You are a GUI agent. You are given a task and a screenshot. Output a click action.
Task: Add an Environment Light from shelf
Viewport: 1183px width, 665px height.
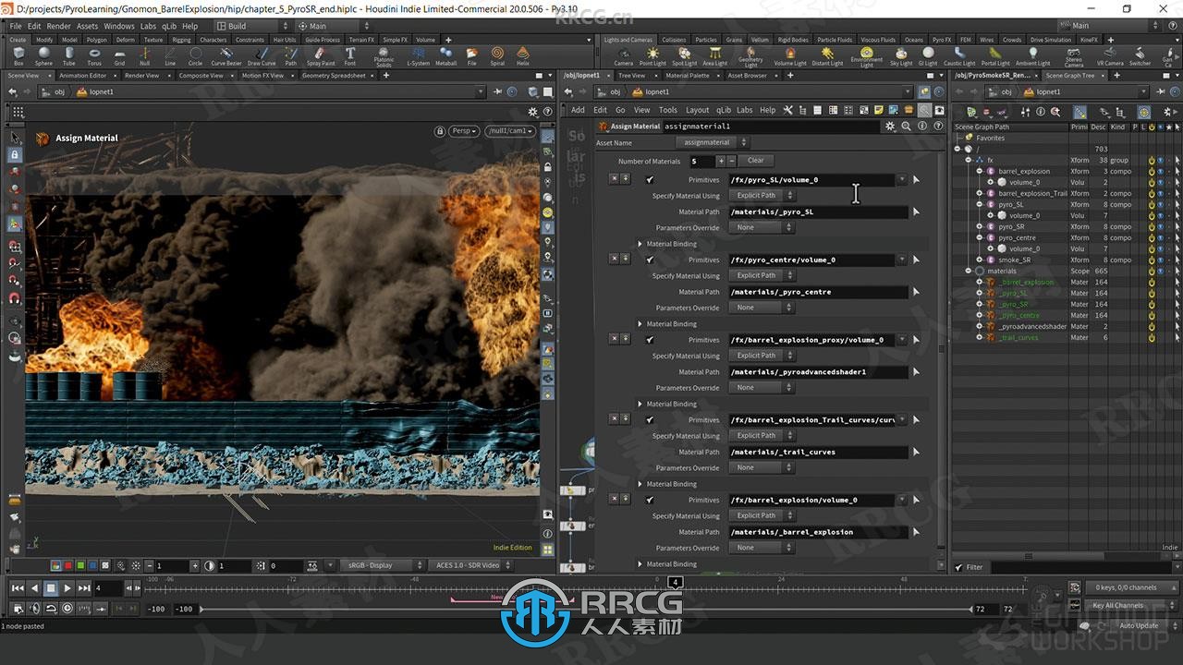pos(866,57)
